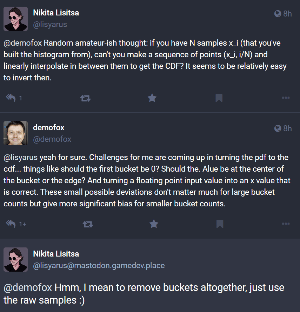Open more options on Nikita's first post
Viewport: 300px width, 312px height.
(x=286, y=98)
